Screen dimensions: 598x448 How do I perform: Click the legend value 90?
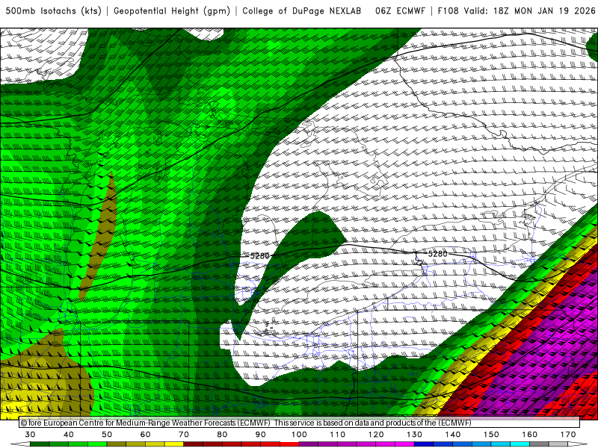(x=260, y=435)
